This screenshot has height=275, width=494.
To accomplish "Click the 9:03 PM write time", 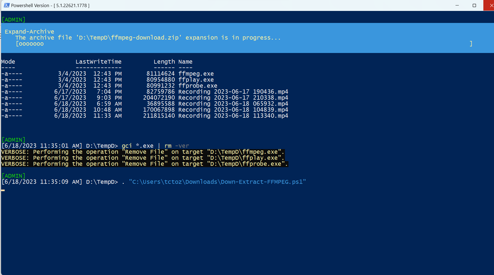I will tap(109, 98).
